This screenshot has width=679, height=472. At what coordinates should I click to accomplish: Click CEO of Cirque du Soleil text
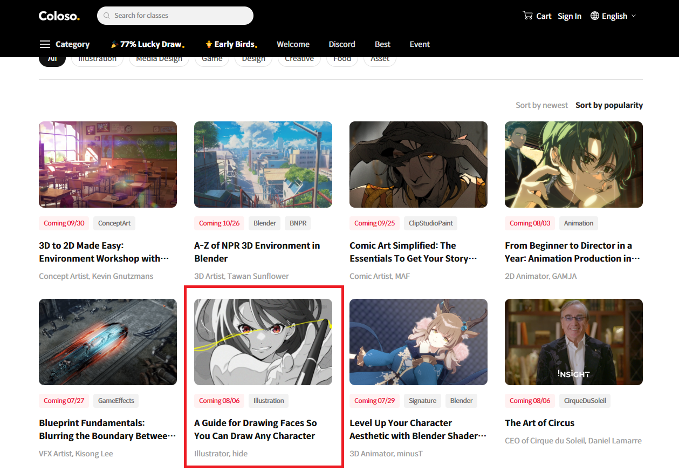pyautogui.click(x=573, y=441)
